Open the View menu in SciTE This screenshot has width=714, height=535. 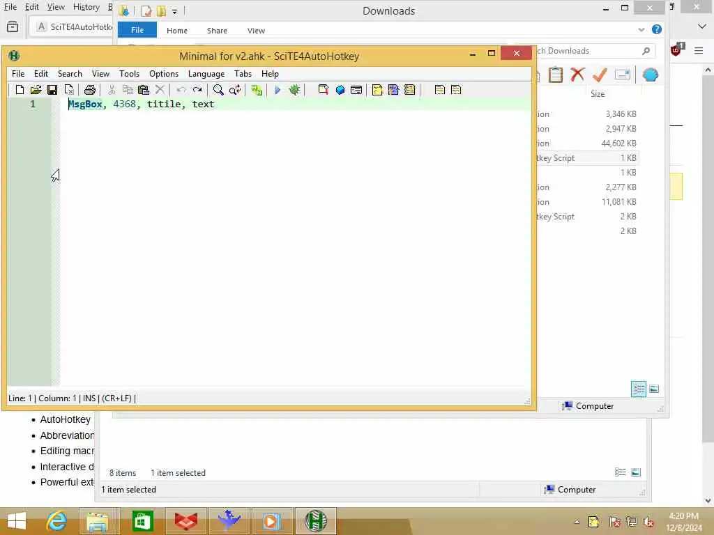click(x=100, y=74)
